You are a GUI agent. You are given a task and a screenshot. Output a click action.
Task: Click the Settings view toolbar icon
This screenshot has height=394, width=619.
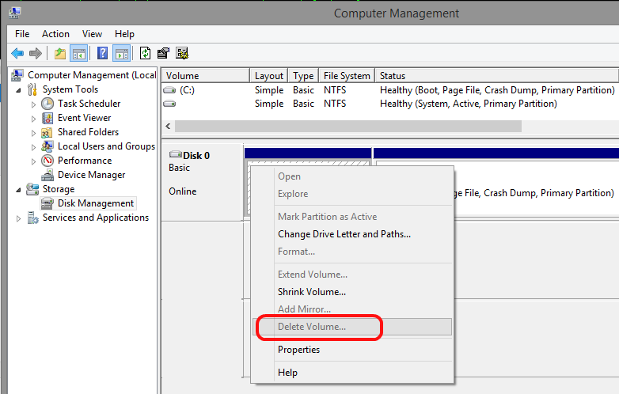click(182, 53)
